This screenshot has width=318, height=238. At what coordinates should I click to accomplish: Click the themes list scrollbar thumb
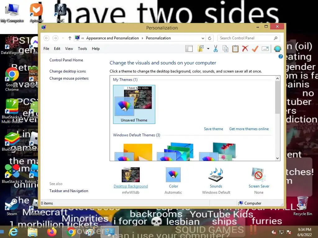(277, 97)
